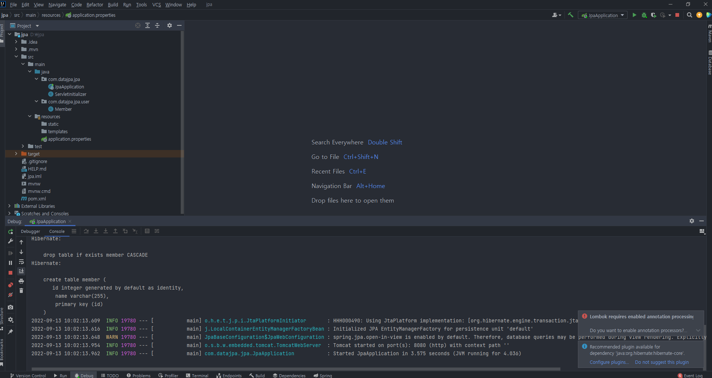Click the console horizontal scrollbar
The height and width of the screenshot is (378, 712).
coord(295,369)
